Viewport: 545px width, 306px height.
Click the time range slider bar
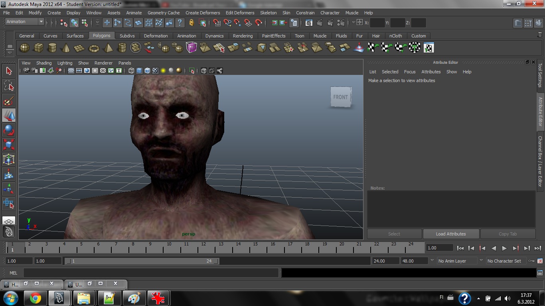142,261
